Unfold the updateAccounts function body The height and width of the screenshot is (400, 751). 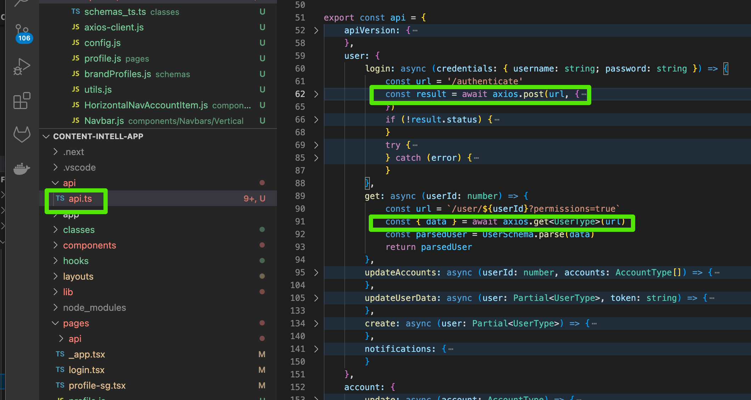point(316,273)
